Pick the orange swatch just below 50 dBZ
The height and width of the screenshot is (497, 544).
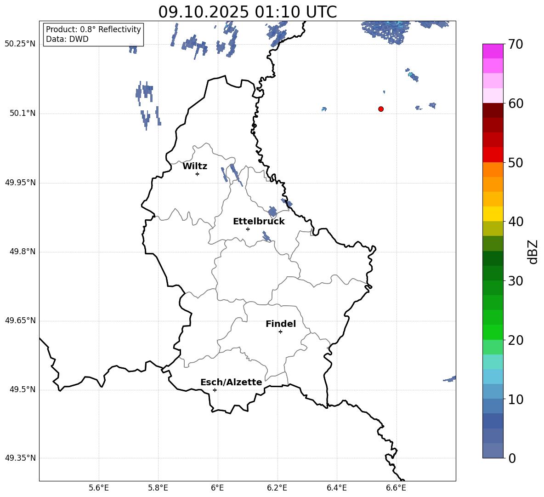tap(493, 169)
